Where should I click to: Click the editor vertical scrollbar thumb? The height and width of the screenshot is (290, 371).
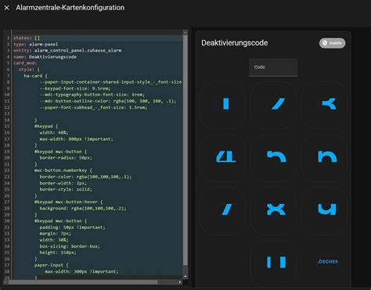185,151
